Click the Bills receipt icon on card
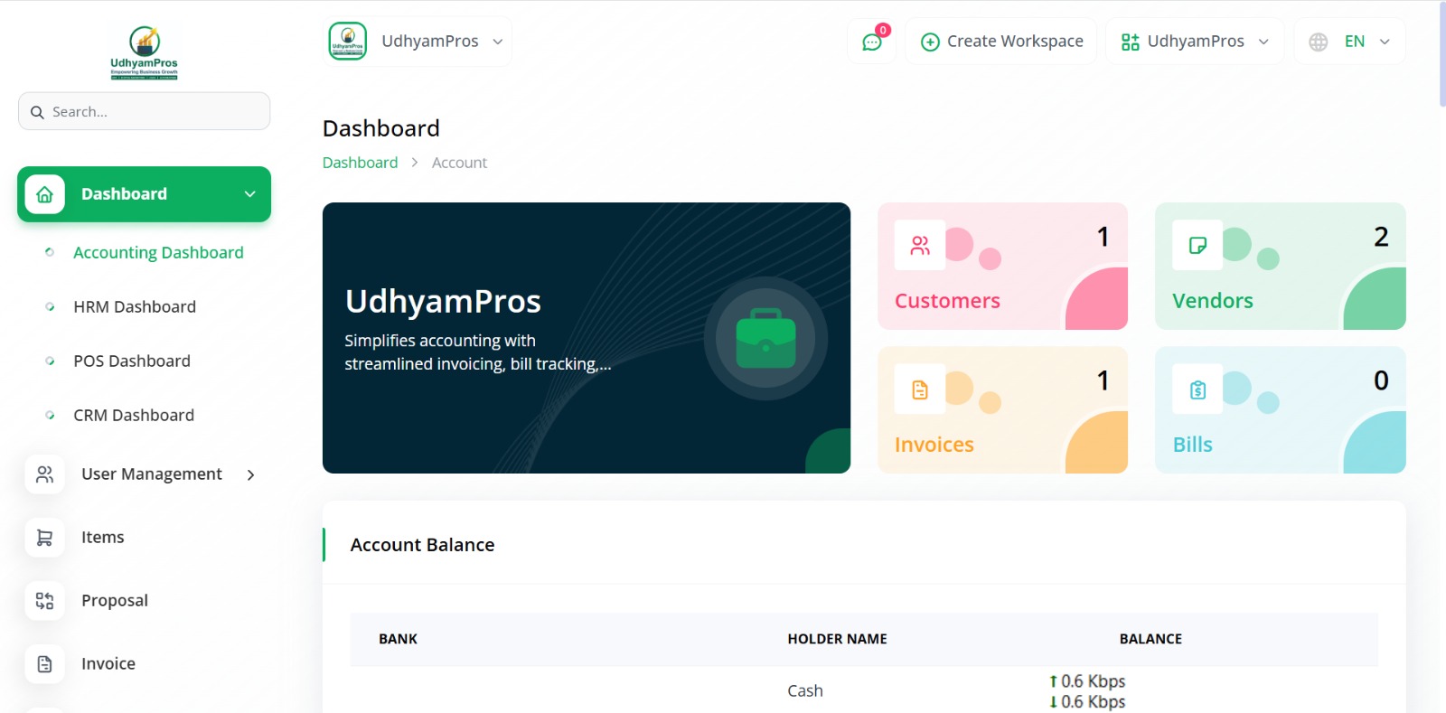The height and width of the screenshot is (713, 1446). 1197,389
